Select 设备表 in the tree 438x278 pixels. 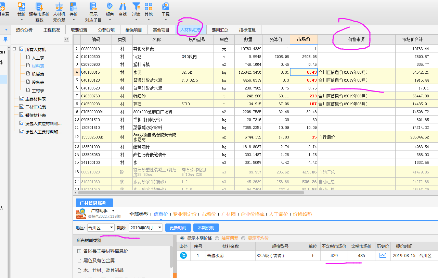pyautogui.click(x=38, y=82)
